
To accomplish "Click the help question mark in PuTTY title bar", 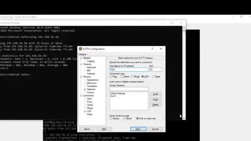I will (152, 49).
